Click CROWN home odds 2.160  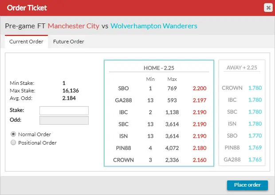click(200, 160)
